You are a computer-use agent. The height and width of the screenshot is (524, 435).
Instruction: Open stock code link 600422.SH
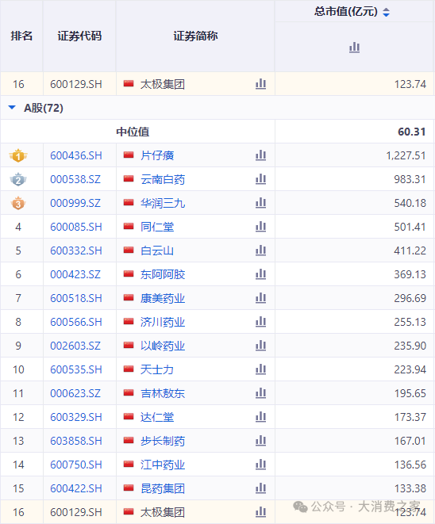76,488
